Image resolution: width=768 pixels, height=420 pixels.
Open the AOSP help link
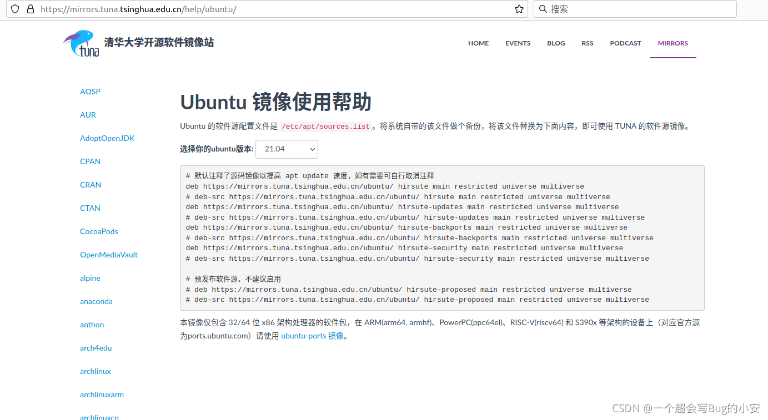click(90, 92)
